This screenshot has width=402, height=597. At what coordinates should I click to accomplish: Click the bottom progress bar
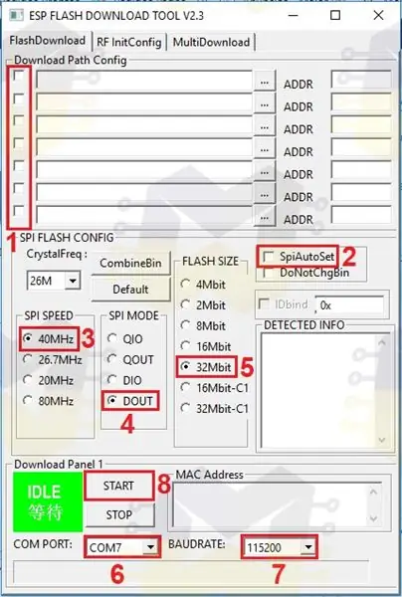[x=191, y=572]
